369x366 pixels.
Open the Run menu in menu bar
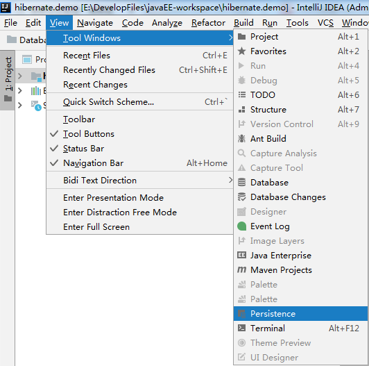(x=270, y=23)
